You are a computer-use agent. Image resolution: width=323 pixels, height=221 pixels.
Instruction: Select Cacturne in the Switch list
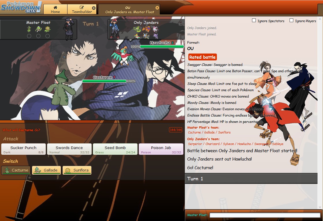pos(16,170)
